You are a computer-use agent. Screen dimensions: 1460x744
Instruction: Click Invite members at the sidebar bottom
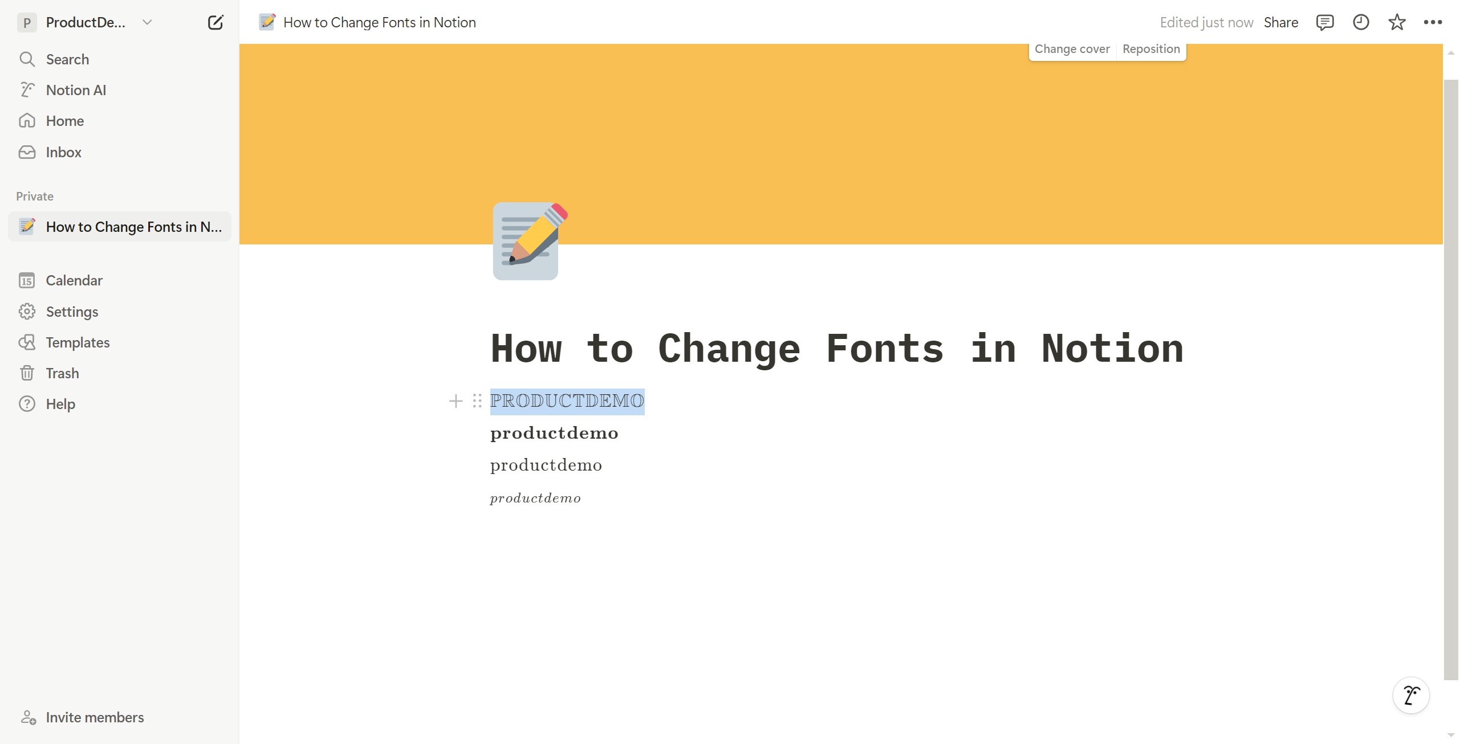click(x=120, y=717)
